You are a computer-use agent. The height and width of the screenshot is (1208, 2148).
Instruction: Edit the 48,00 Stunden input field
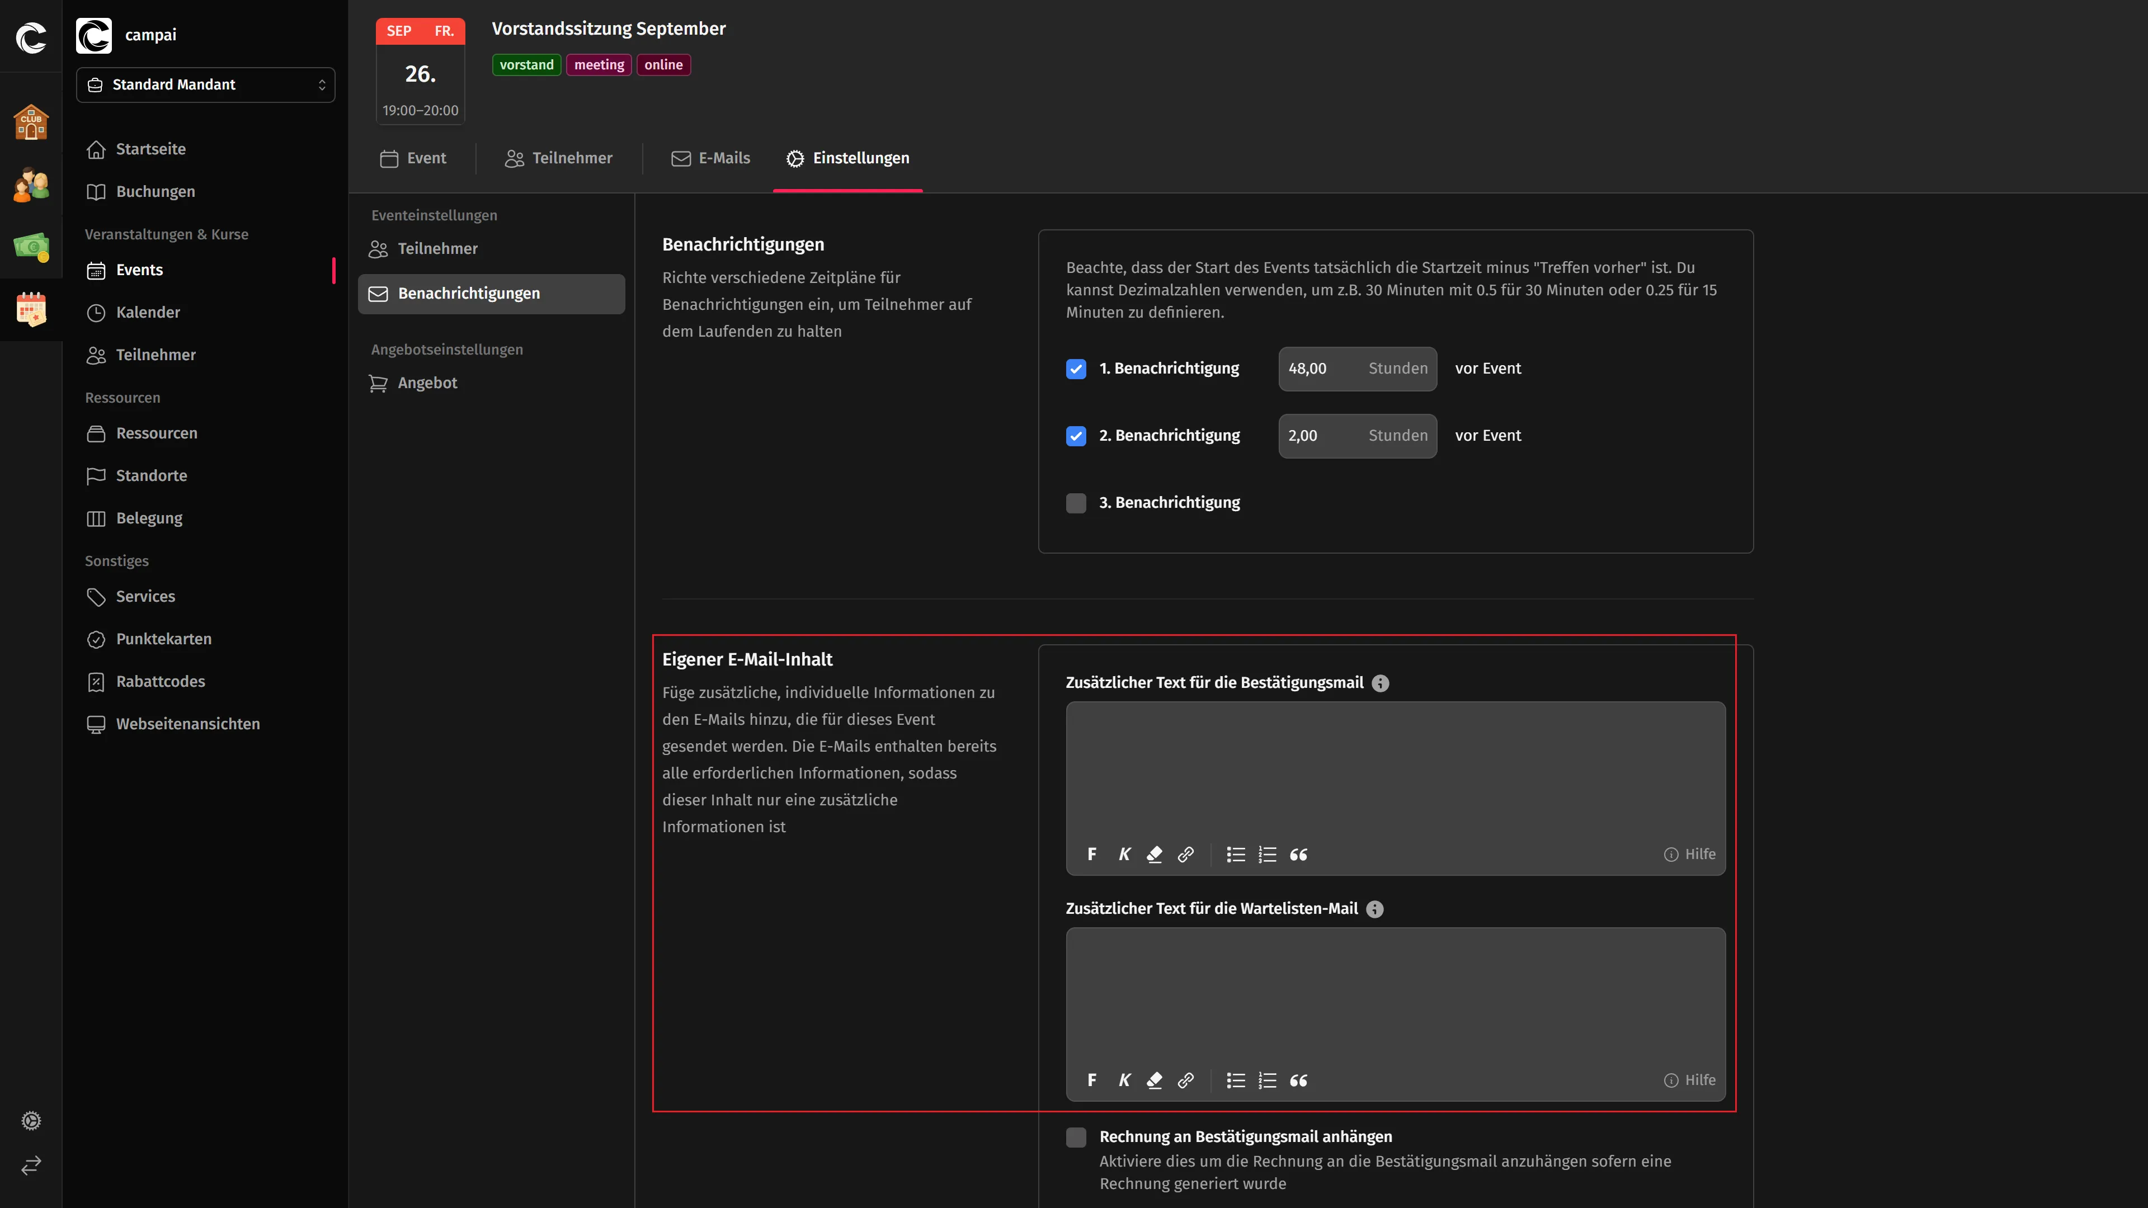tap(1358, 369)
